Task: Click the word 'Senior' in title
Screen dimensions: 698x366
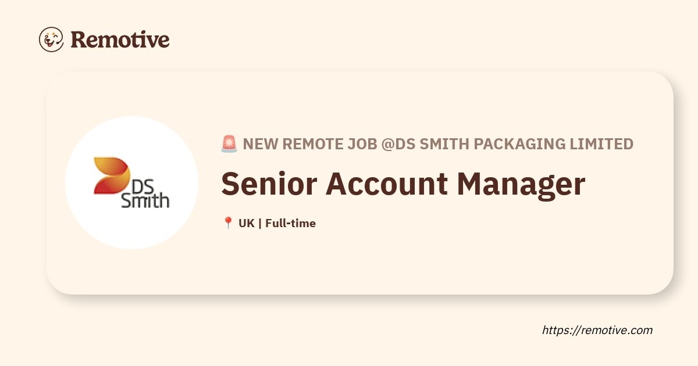Action: coord(269,183)
